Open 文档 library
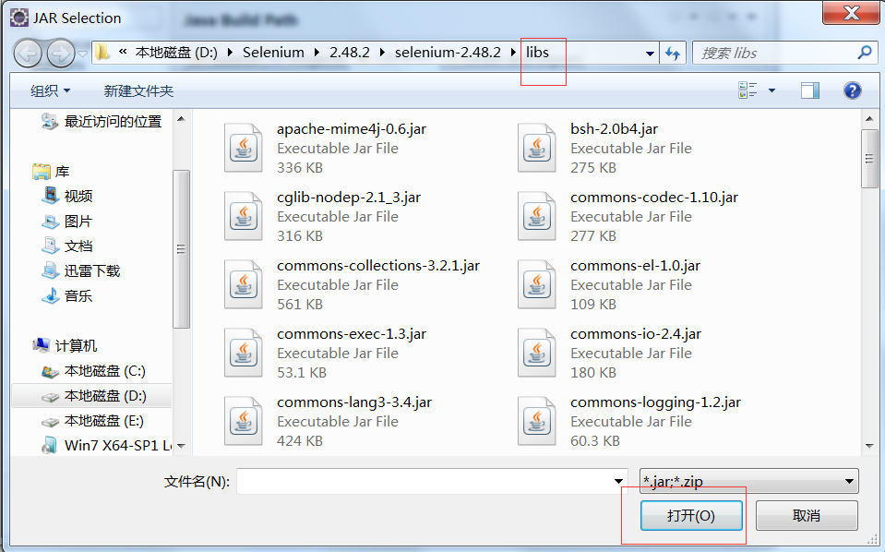This screenshot has width=885, height=552. tap(66, 246)
